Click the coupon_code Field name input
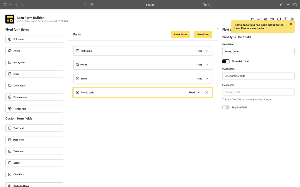 coord(258,92)
